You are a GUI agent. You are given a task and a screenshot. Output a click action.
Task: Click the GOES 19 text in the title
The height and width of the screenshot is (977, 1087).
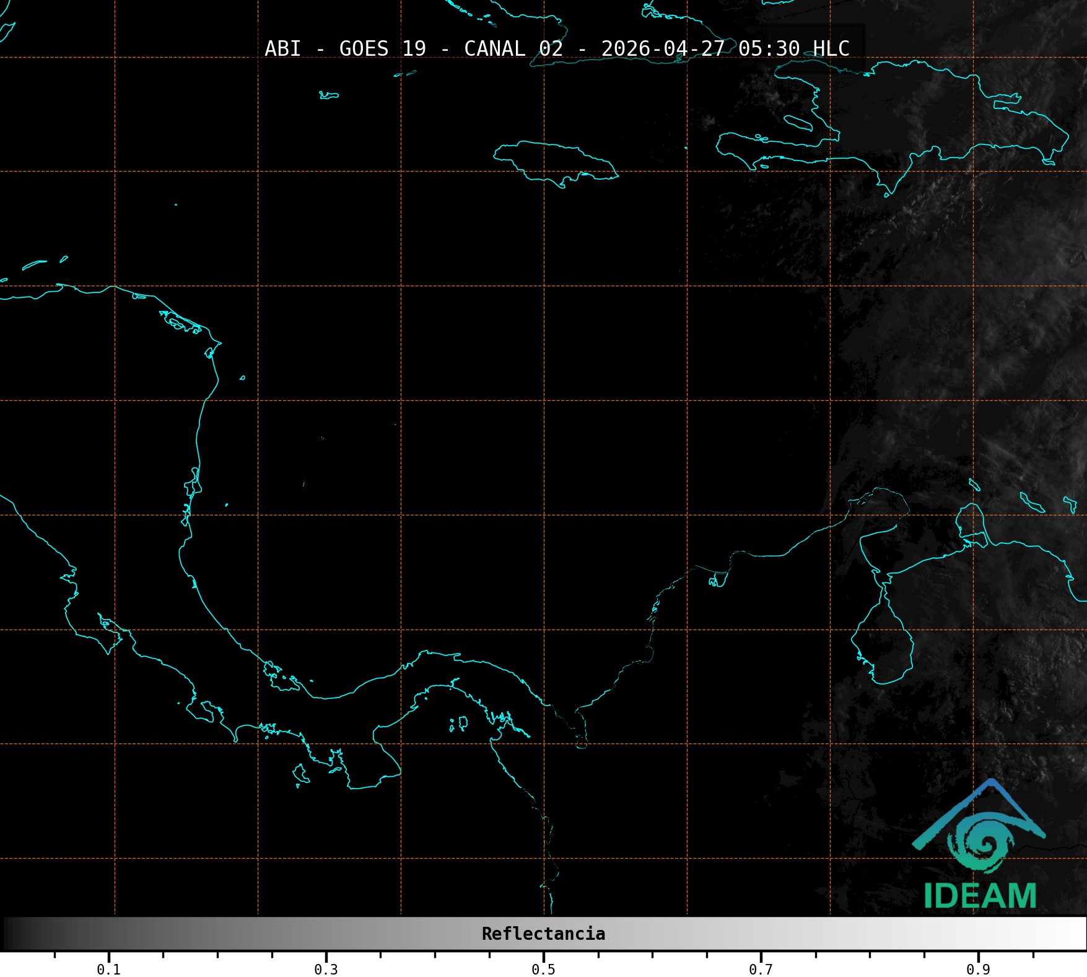click(382, 49)
